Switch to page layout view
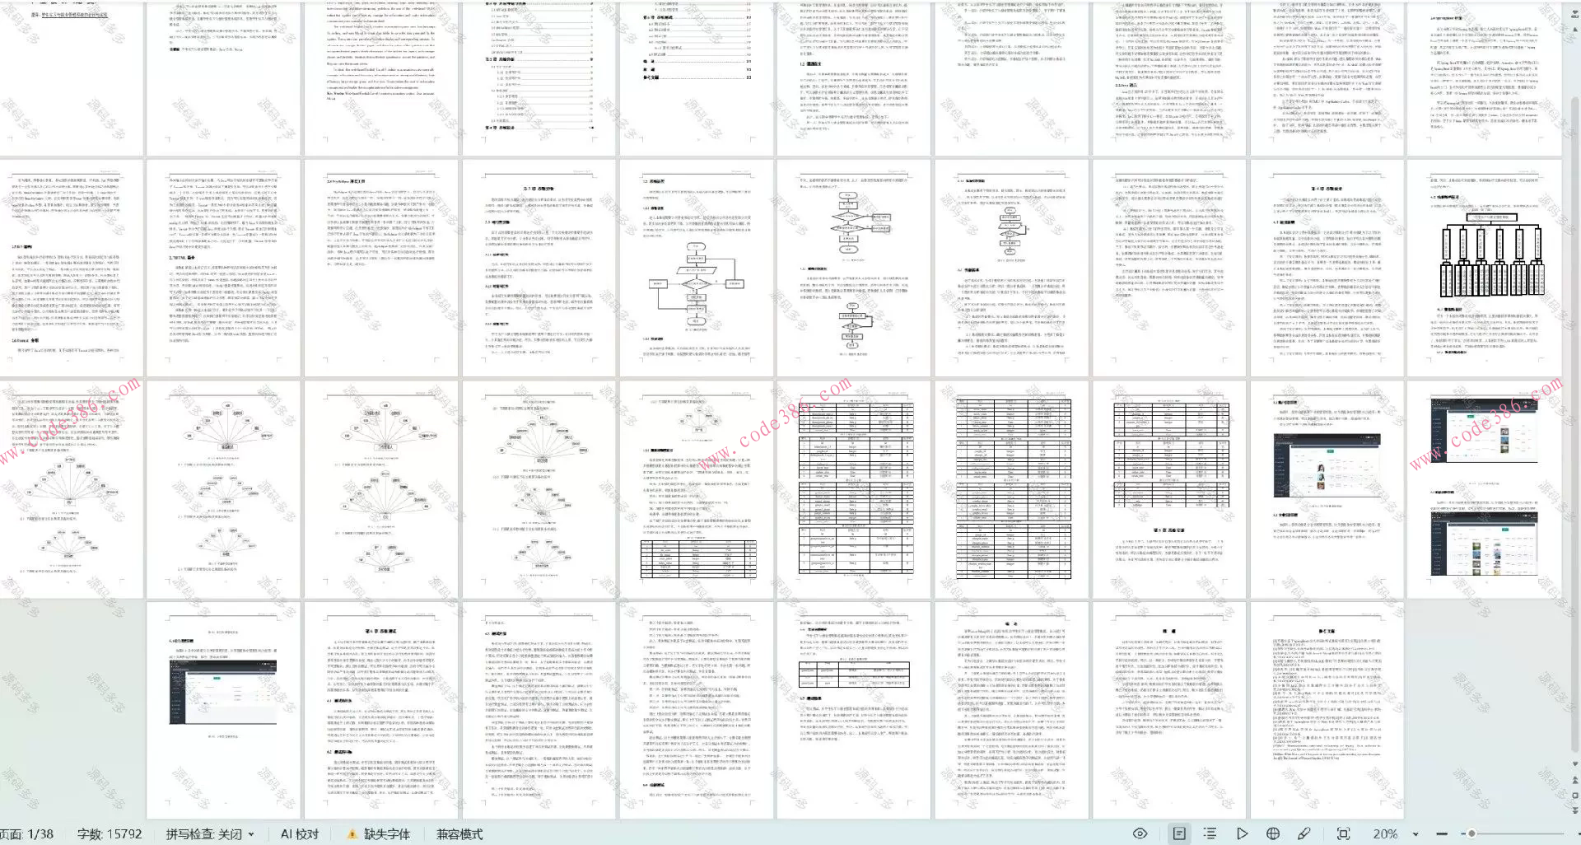Image resolution: width=1581 pixels, height=845 pixels. (x=1179, y=833)
